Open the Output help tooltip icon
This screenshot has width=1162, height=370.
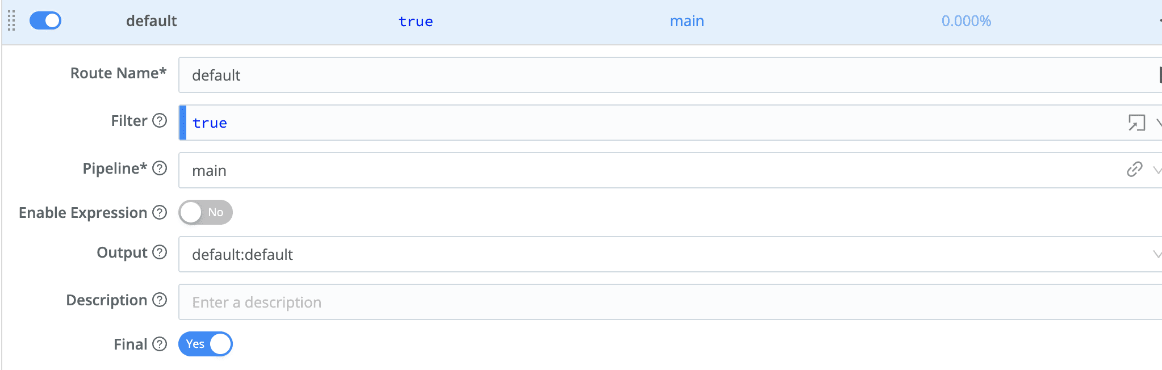click(160, 253)
